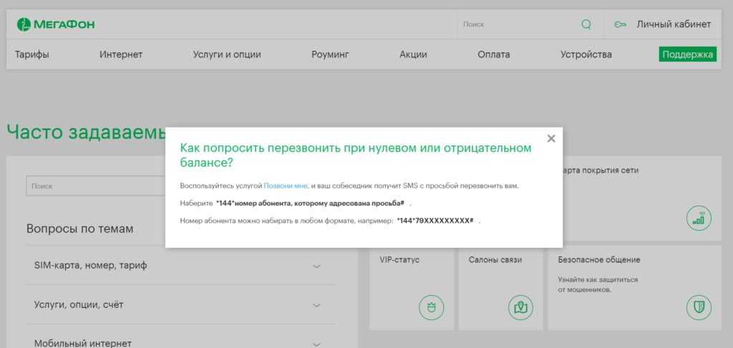Image resolution: width=733 pixels, height=348 pixels.
Task: Click the search magnifier icon in header
Action: tap(586, 24)
